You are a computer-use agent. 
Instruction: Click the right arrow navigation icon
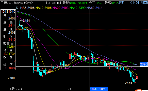[x=136, y=3]
